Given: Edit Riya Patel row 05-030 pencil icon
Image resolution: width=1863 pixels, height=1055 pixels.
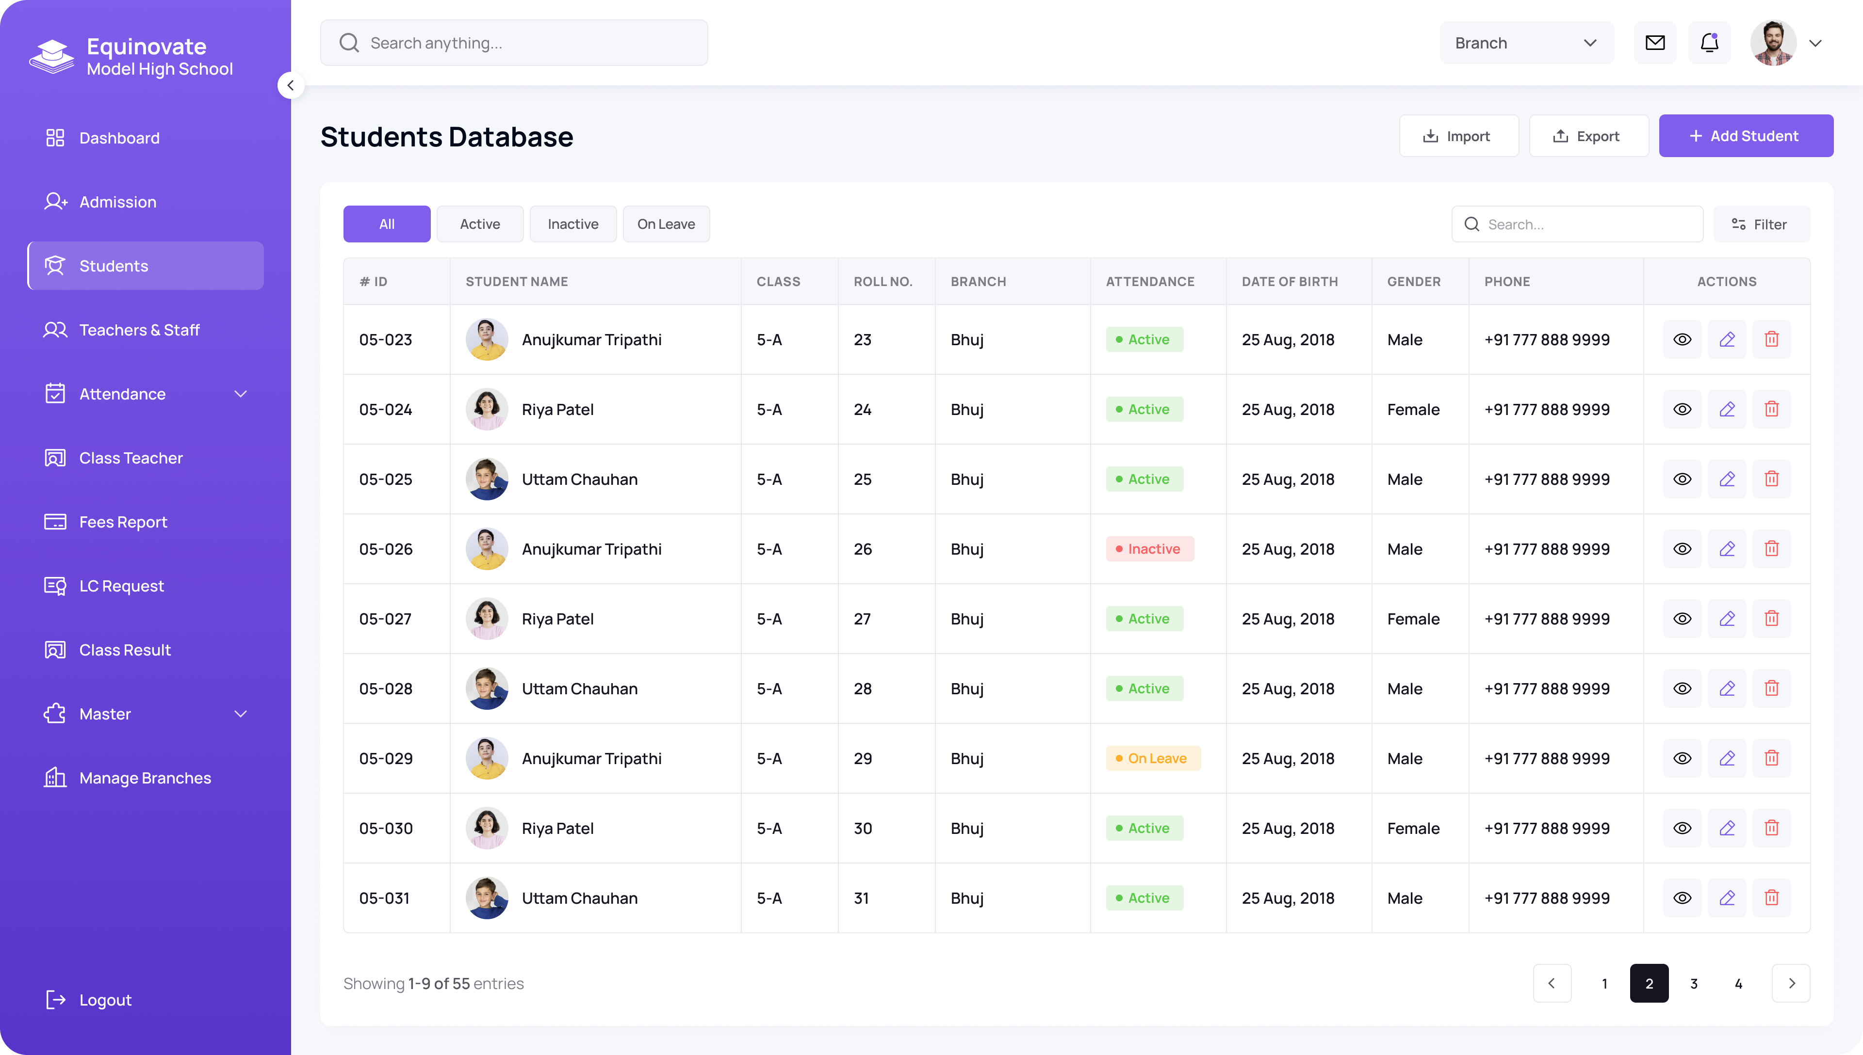Looking at the screenshot, I should pos(1727,828).
